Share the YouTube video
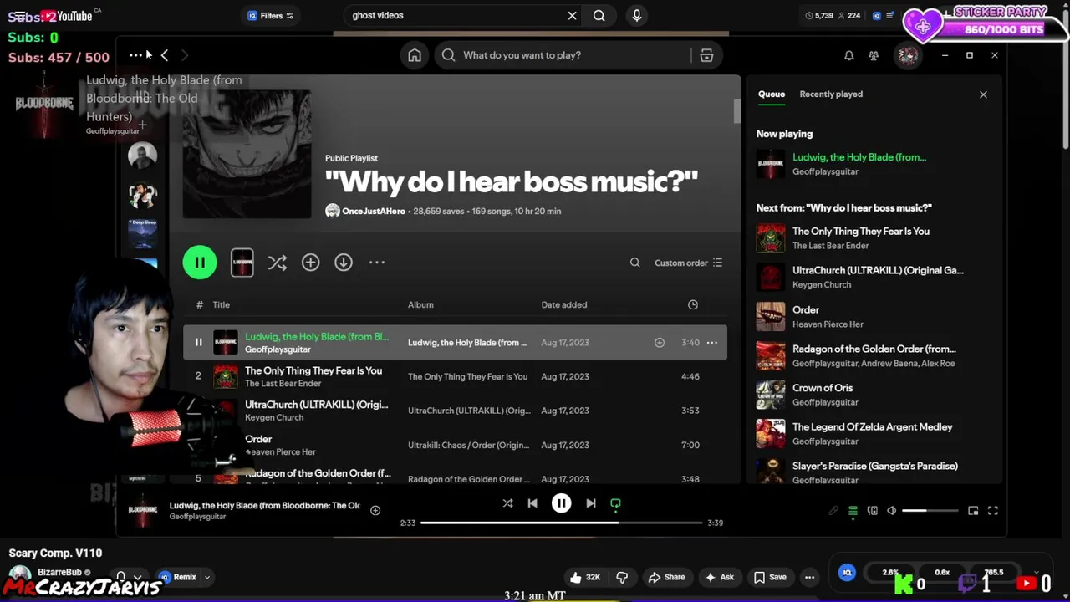The height and width of the screenshot is (602, 1070). point(667,577)
